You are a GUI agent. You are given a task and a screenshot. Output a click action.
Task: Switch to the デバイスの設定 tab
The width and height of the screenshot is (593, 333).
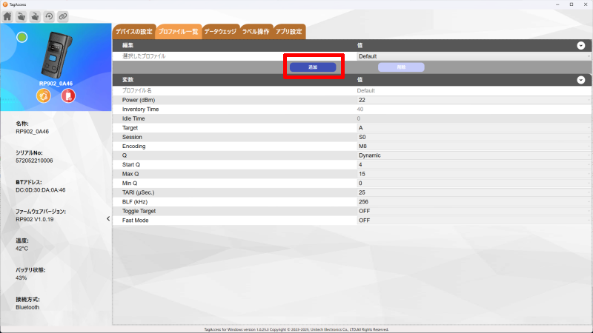(x=133, y=32)
